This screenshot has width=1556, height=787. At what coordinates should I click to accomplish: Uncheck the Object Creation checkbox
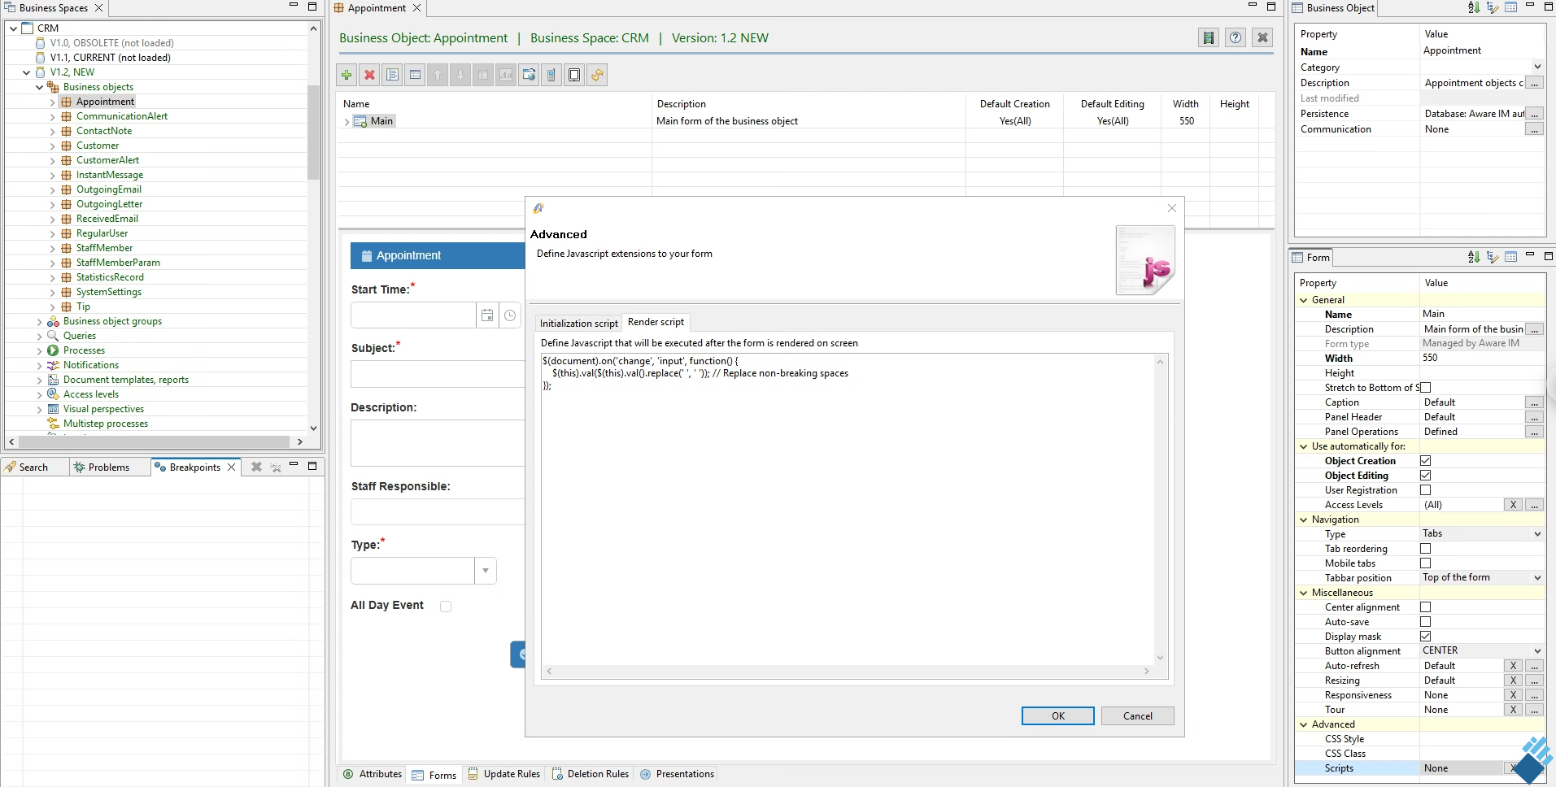[1425, 461]
